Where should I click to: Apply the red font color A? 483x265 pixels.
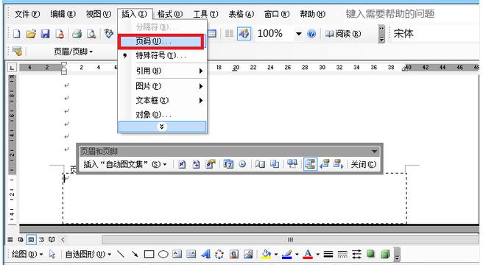click(308, 254)
